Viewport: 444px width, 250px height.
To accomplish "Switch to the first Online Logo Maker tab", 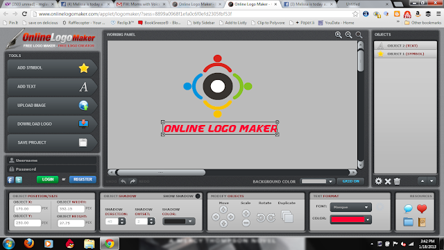I will [196, 4].
